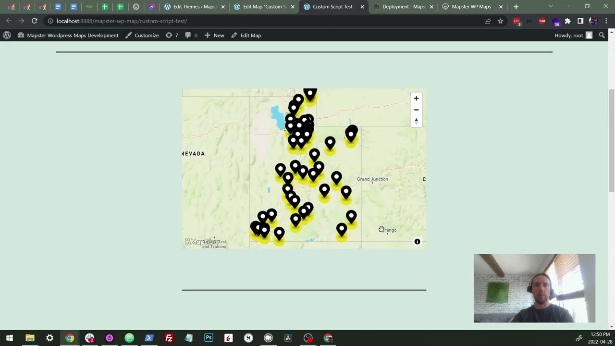Viewport: 615px width, 346px height.
Task: Click the page vertical scrollbar thumb
Action: point(612,140)
